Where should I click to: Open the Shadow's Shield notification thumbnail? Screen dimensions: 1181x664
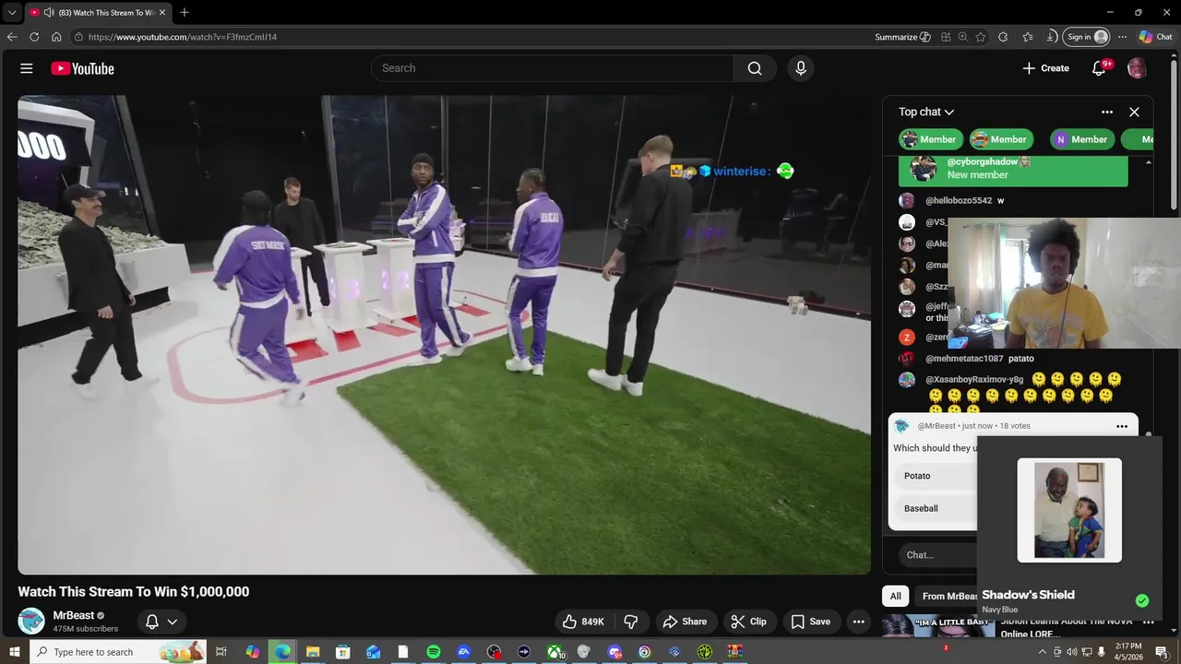pos(1069,510)
